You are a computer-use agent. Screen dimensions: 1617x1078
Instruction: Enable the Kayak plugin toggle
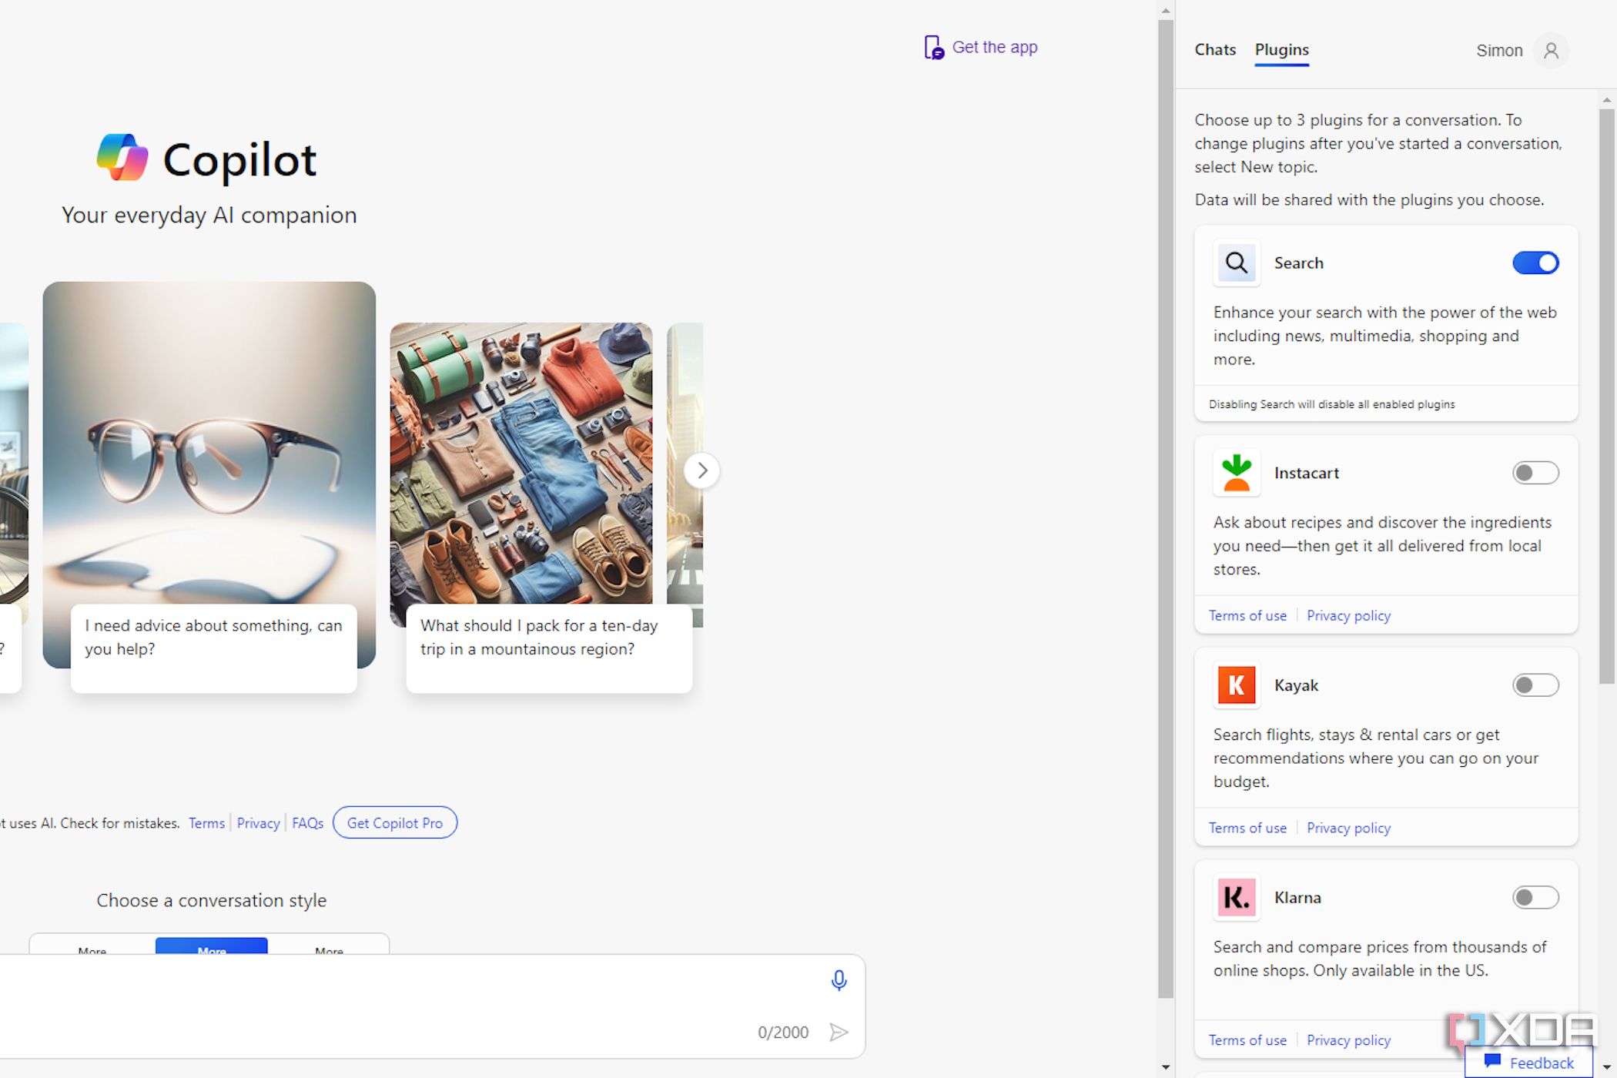(1535, 685)
